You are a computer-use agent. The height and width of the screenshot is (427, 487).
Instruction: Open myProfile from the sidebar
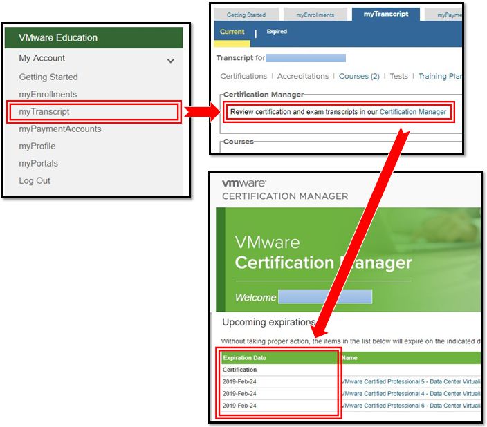point(37,146)
